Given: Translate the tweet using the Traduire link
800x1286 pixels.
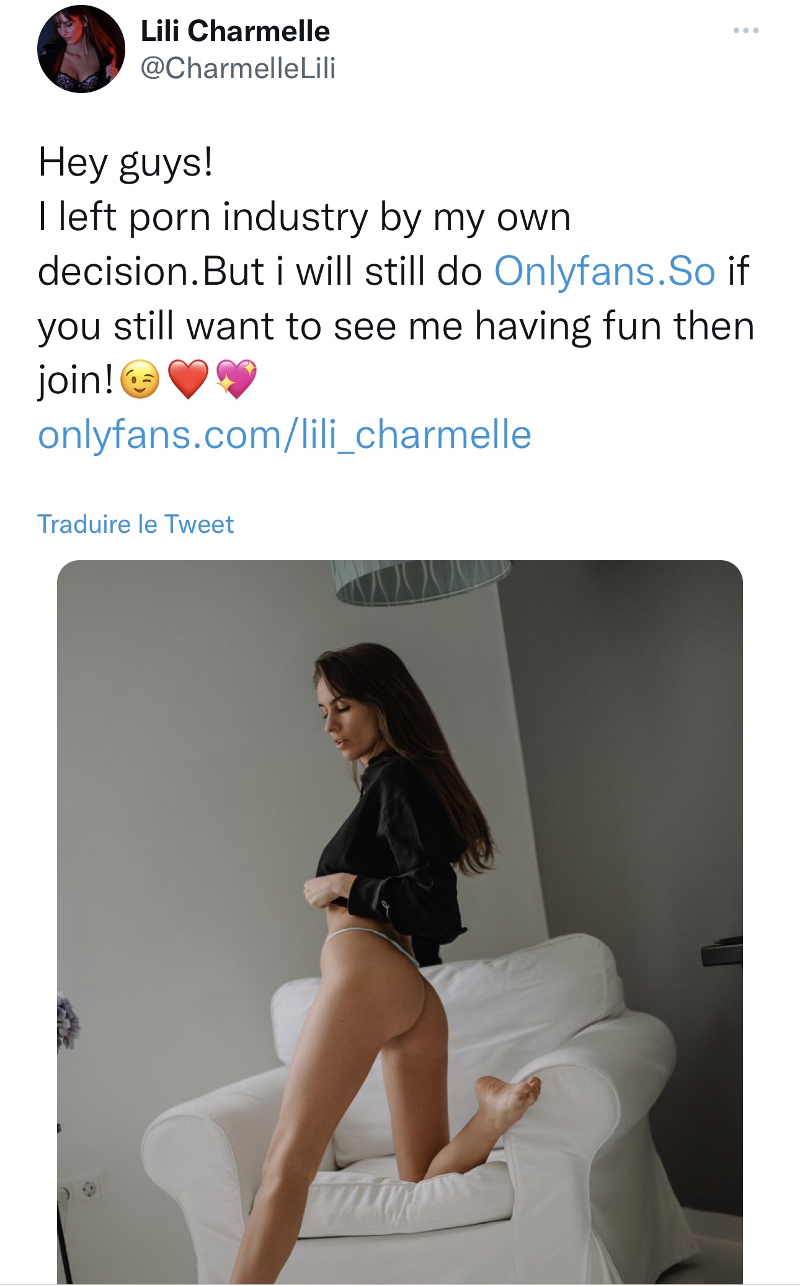Looking at the screenshot, I should click(x=135, y=524).
